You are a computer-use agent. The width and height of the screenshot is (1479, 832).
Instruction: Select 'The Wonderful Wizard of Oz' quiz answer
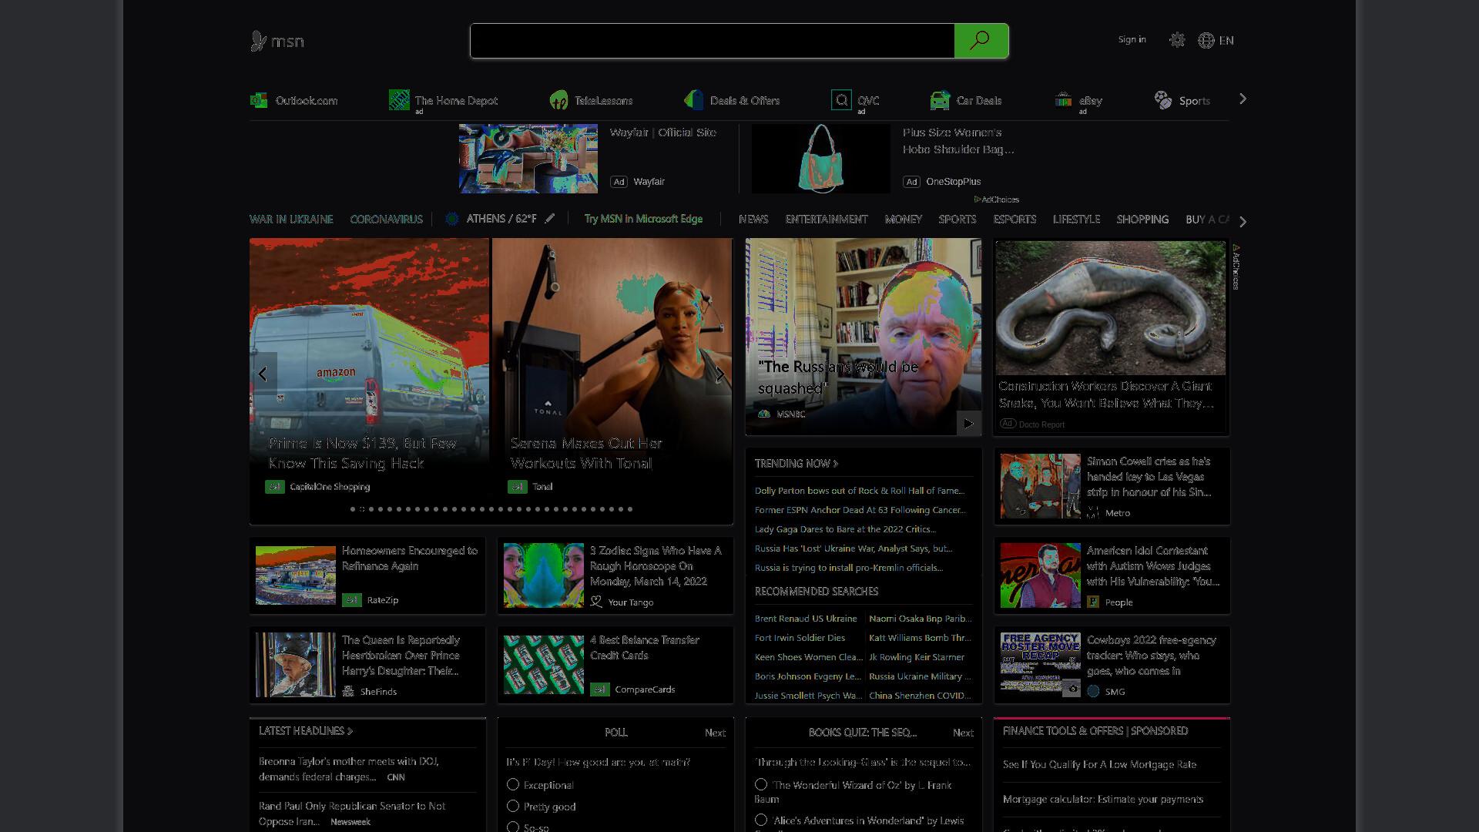(x=761, y=784)
